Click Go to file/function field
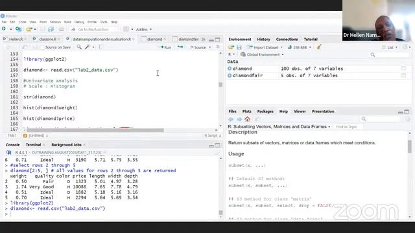This screenshot has height=233, width=415. (x=93, y=29)
